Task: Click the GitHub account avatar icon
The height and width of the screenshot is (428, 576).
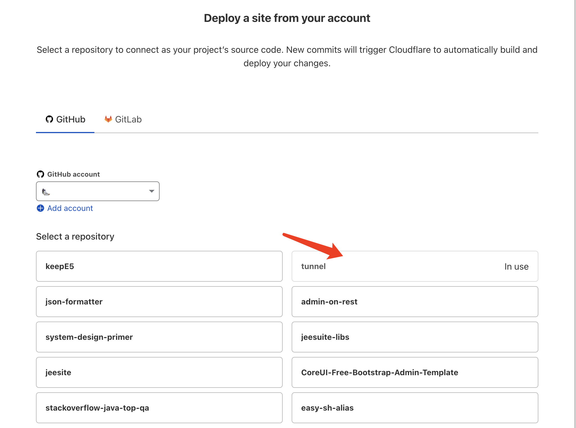Action: coord(46,191)
